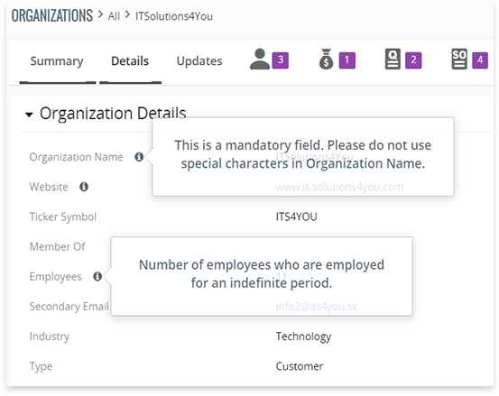The height and width of the screenshot is (396, 499).
Task: Click the Type field label
Action: click(x=41, y=367)
